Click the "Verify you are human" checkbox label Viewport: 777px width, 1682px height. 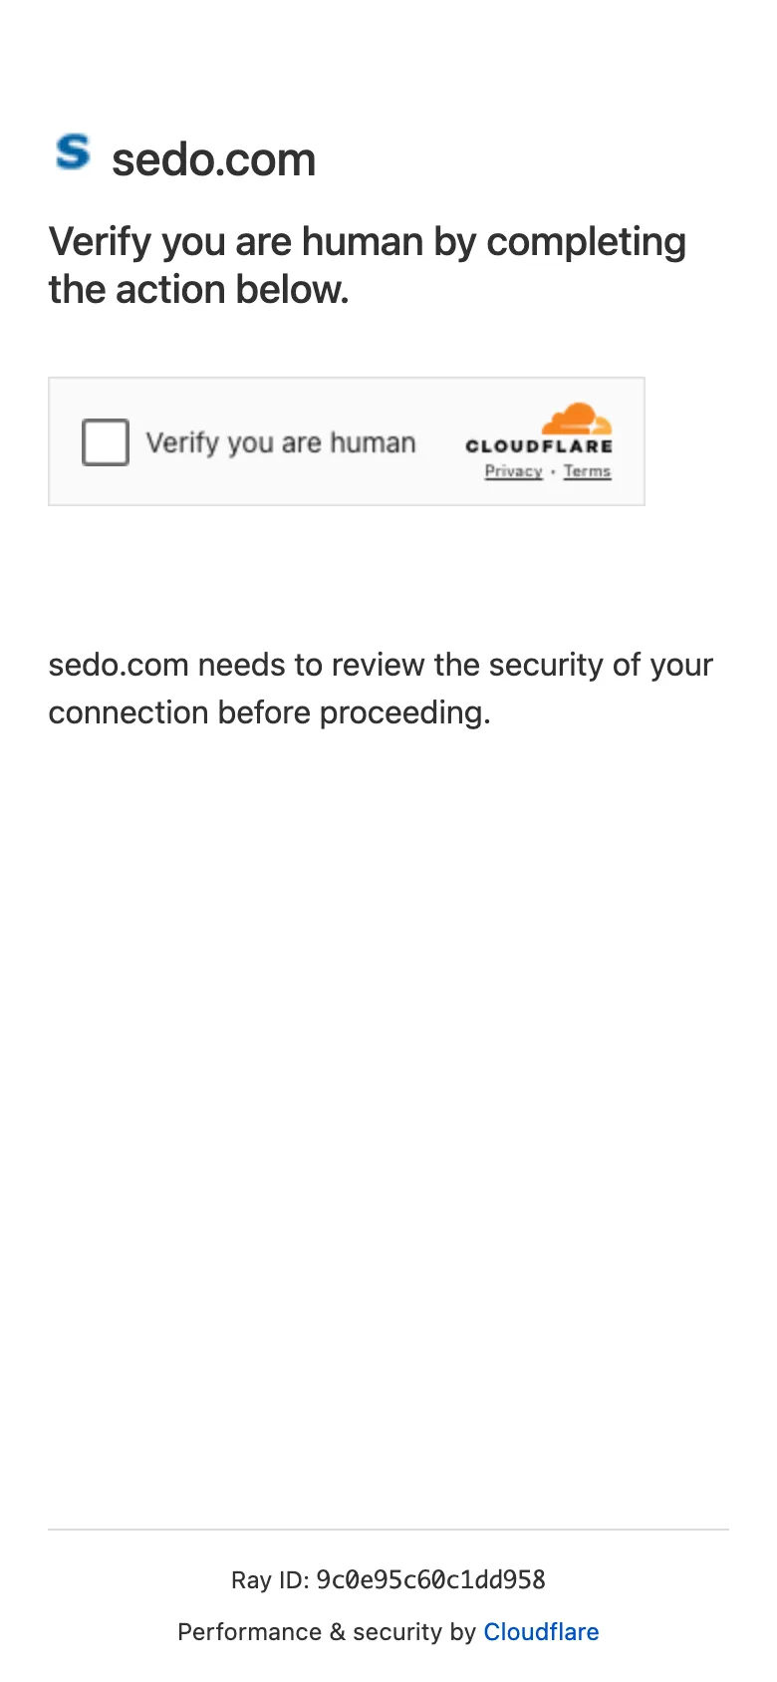pyautogui.click(x=281, y=442)
